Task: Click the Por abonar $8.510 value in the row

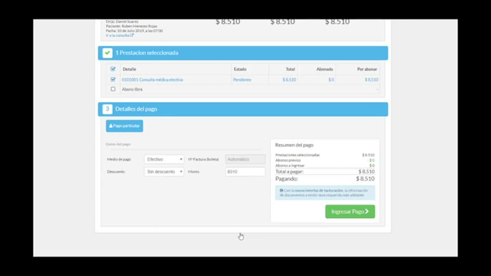Action: click(x=371, y=80)
